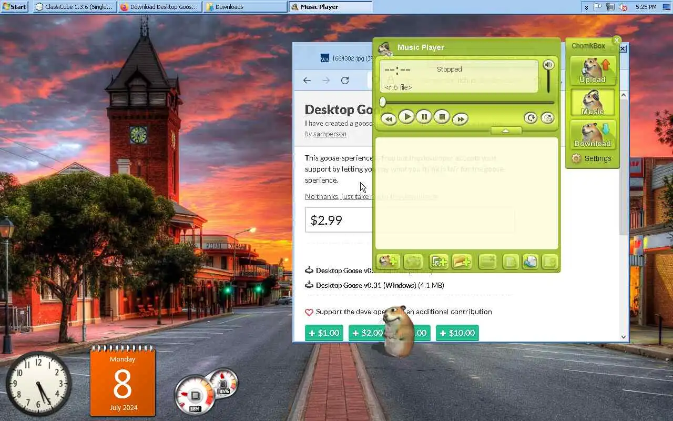Add music files with note plus icon
The image size is (673, 421).
coord(439,262)
